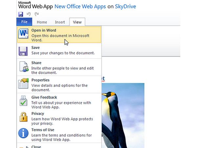Open the File tab
The width and height of the screenshot is (197, 148).
tap(24, 22)
